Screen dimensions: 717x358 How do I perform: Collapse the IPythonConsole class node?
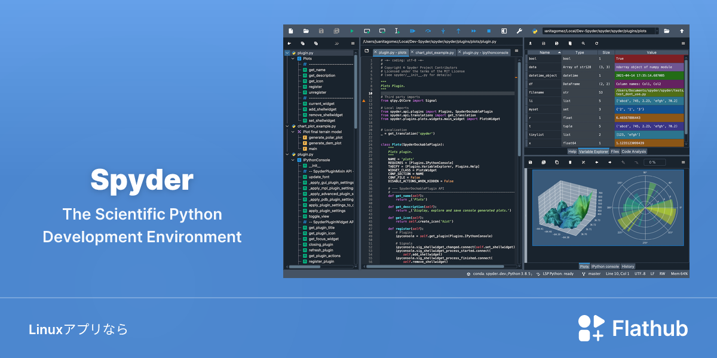[293, 160]
